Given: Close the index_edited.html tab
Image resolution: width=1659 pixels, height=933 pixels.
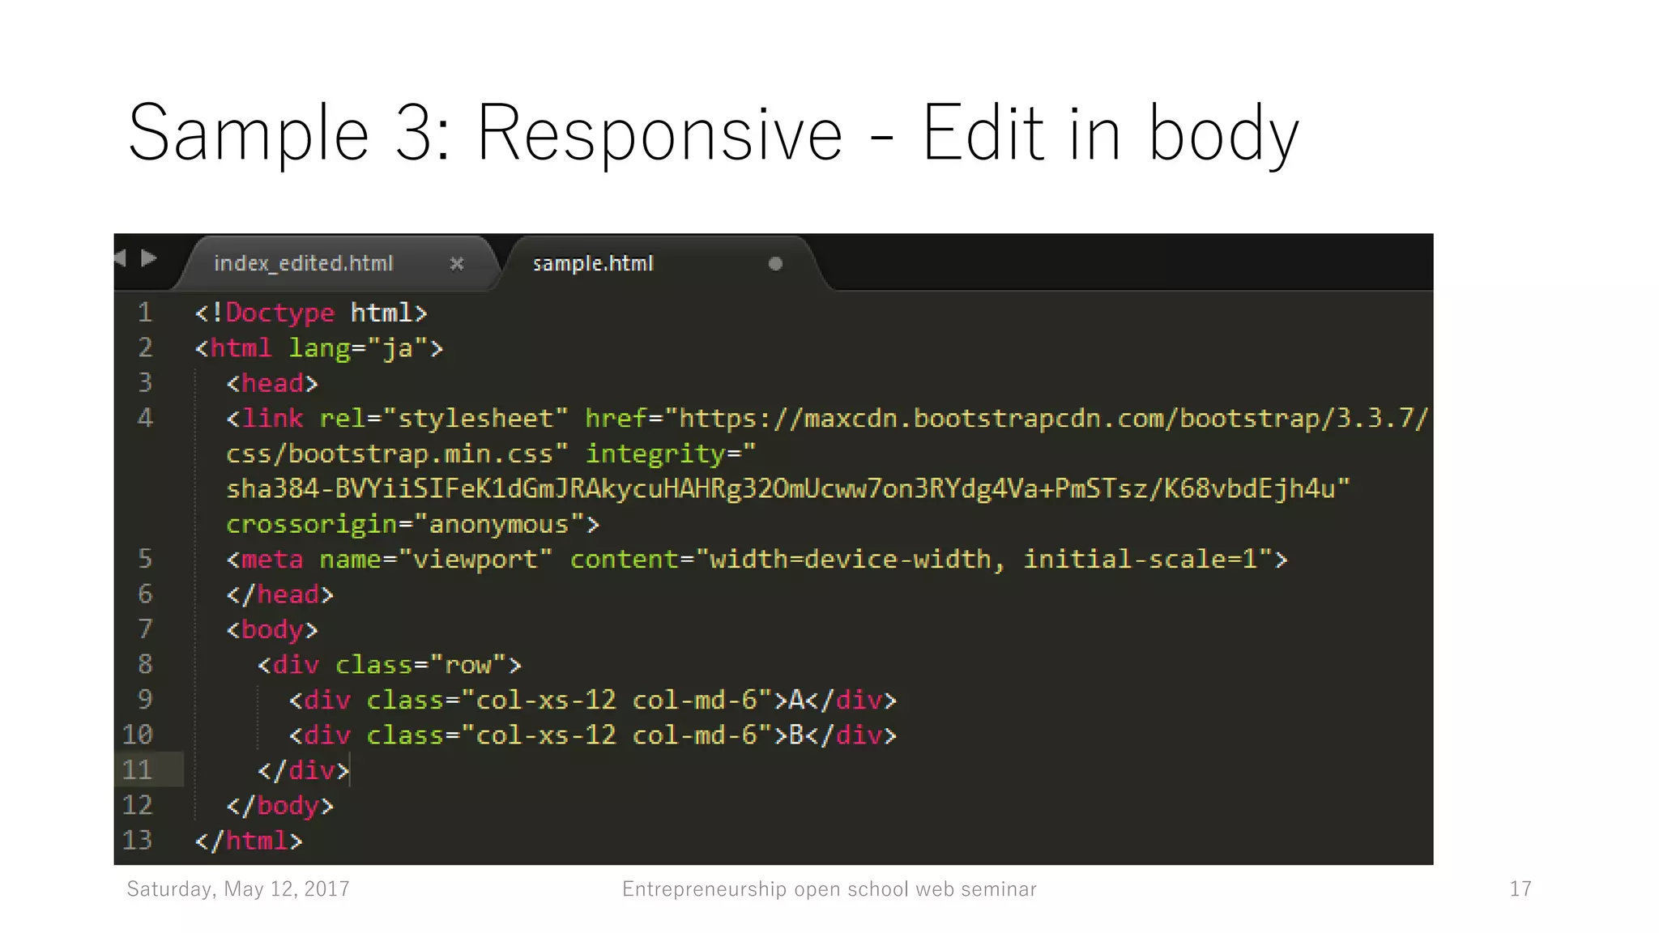Looking at the screenshot, I should (x=457, y=263).
